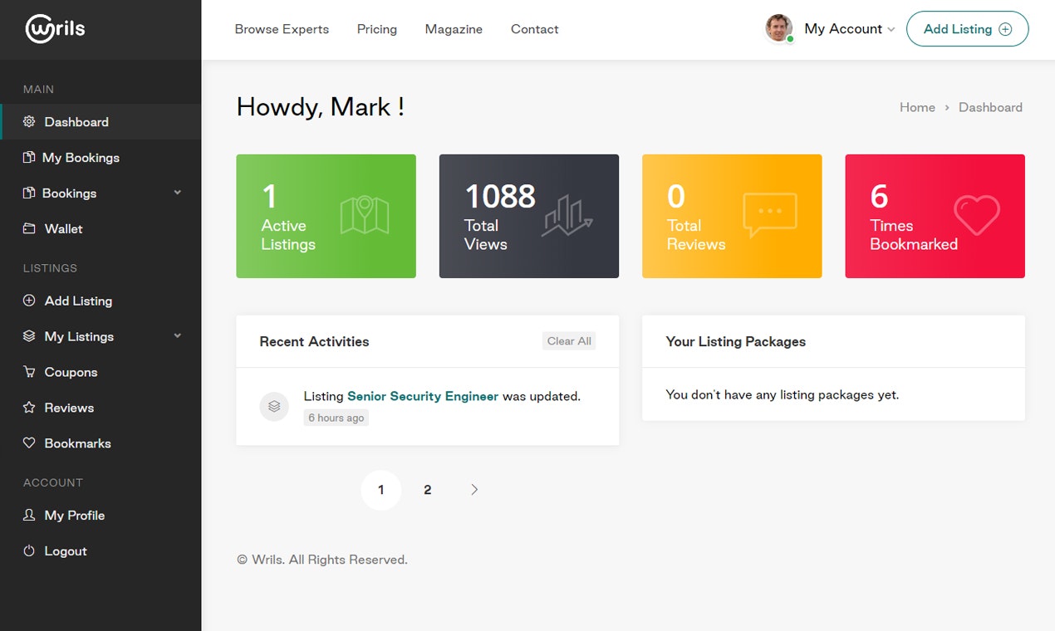1055x631 pixels.
Task: Select the Wallet icon in the sidebar
Action: tap(27, 228)
